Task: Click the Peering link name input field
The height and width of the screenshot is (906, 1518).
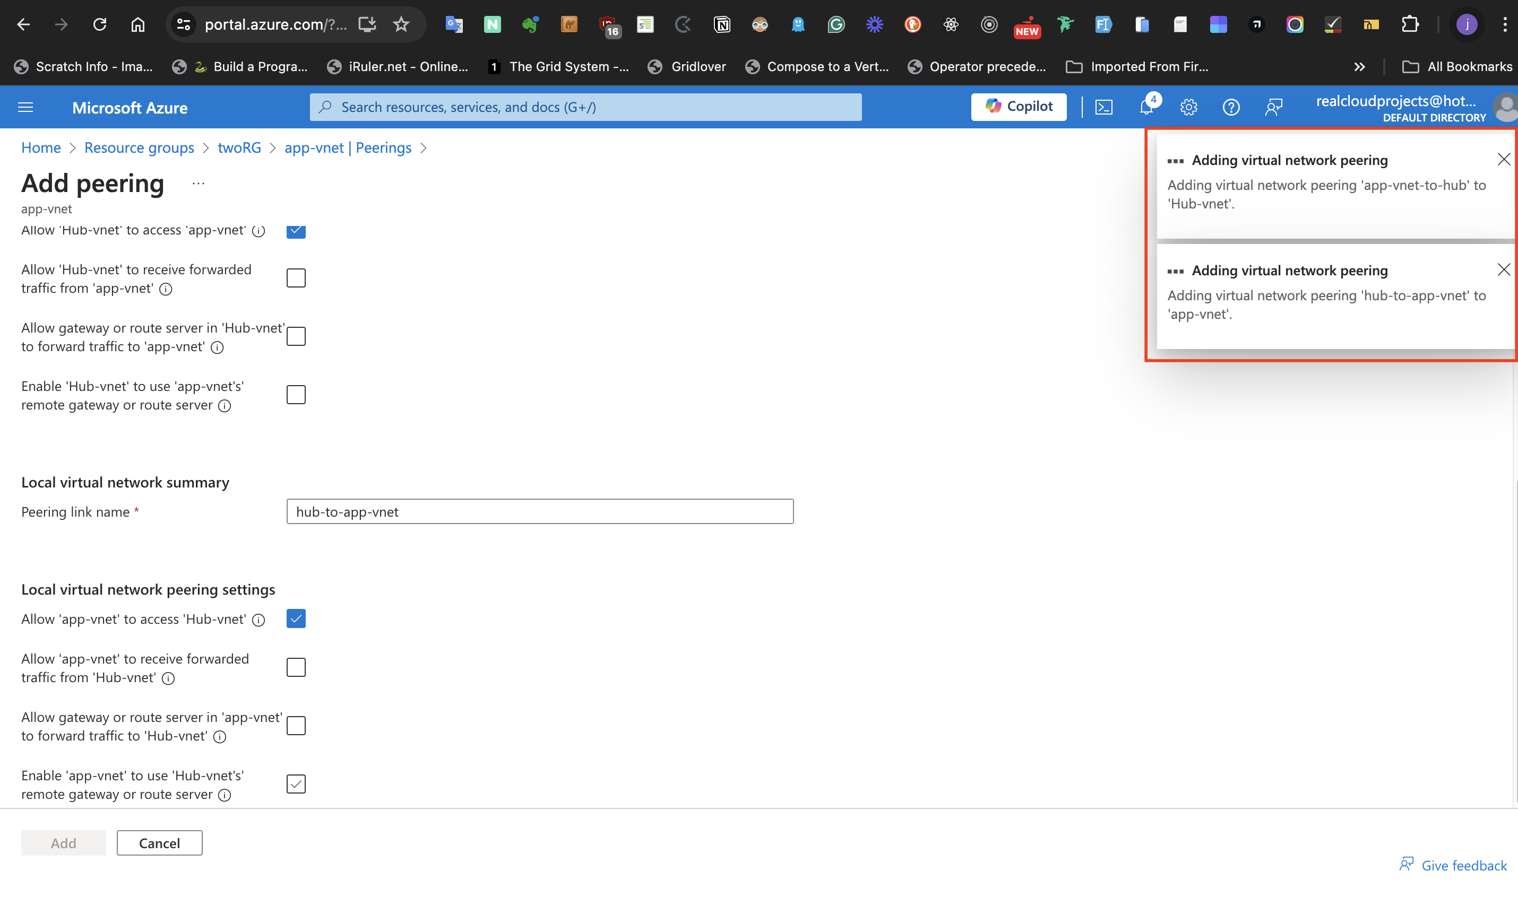Action: point(539,511)
